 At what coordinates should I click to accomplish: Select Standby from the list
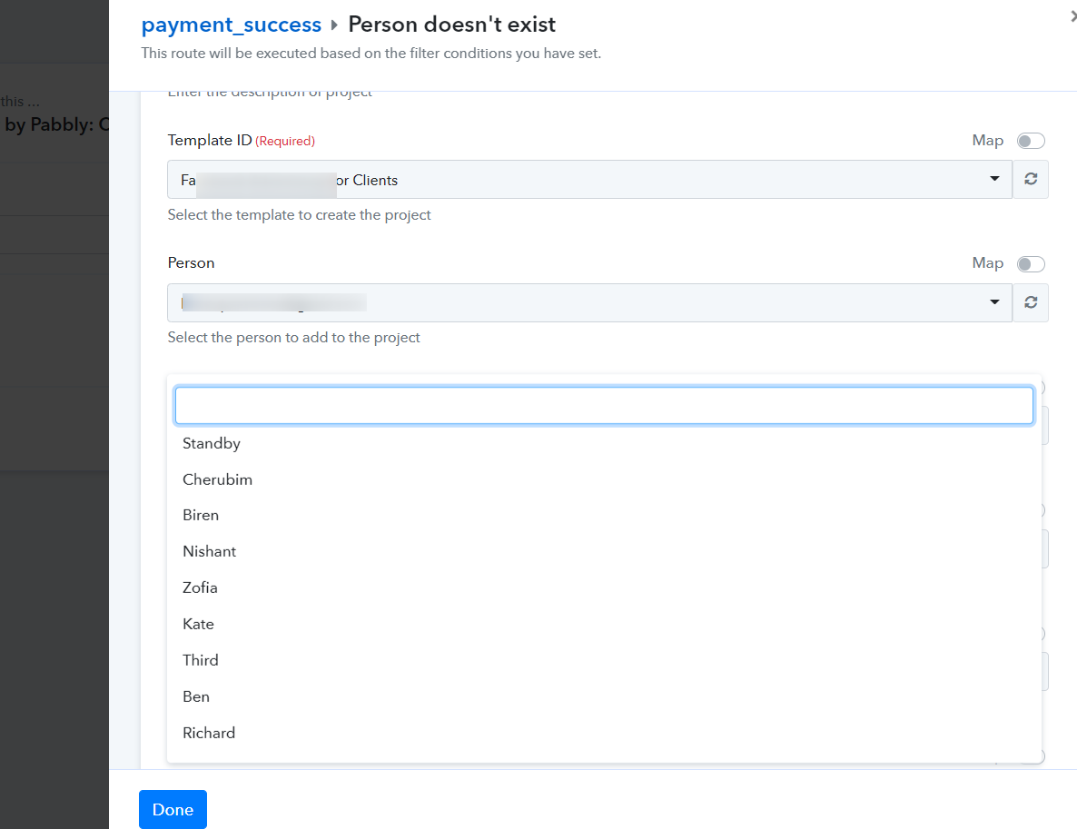(x=212, y=443)
